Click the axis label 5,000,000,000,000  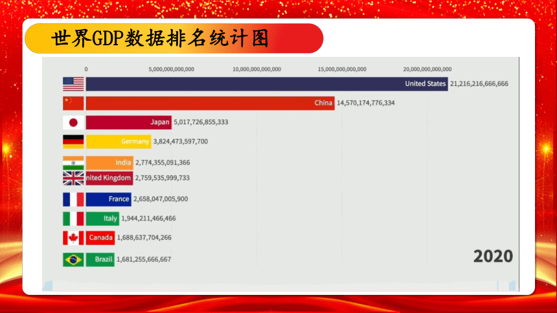click(x=172, y=69)
